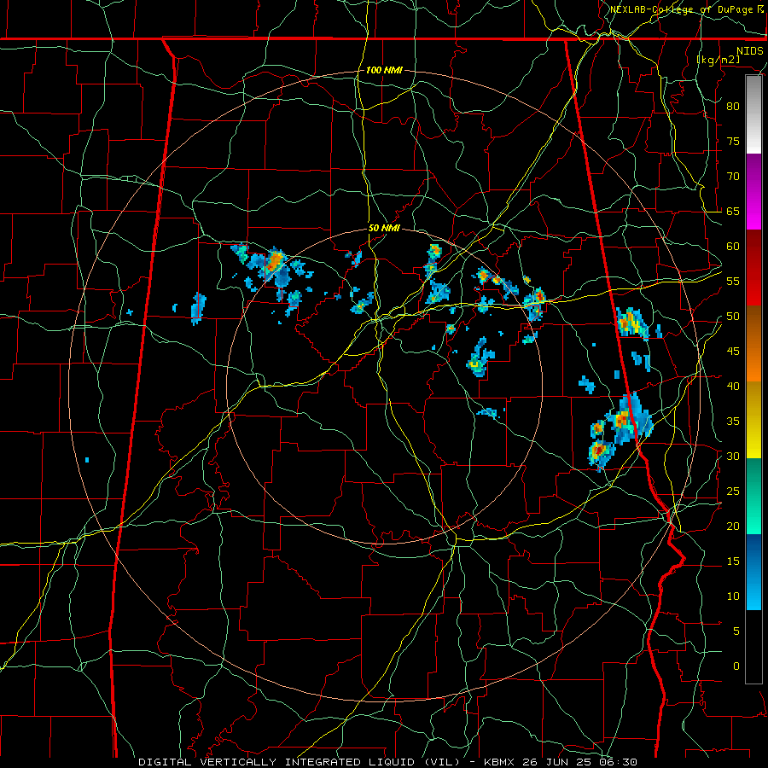Click the orange-brown segment of color bar
The width and height of the screenshot is (768, 768).
coord(753,344)
